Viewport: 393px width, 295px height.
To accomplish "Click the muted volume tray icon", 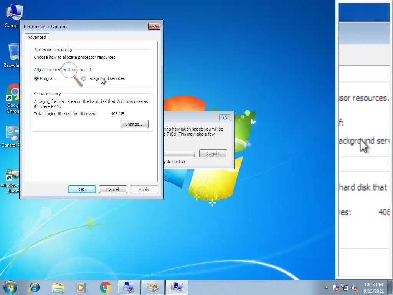I will click(x=354, y=288).
